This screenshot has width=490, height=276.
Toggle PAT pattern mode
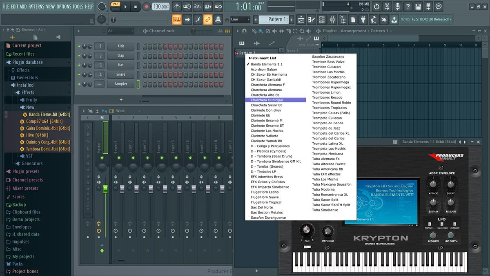(116, 4)
